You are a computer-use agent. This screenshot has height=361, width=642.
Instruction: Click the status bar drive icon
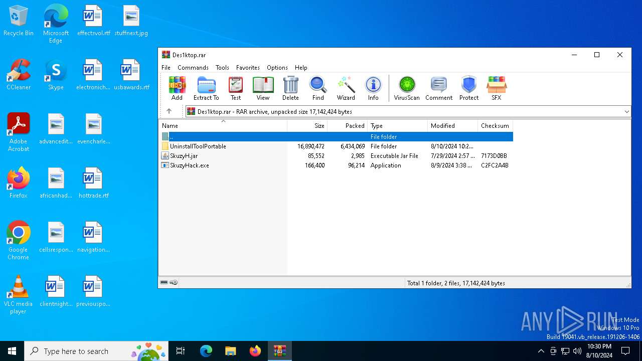(x=164, y=282)
